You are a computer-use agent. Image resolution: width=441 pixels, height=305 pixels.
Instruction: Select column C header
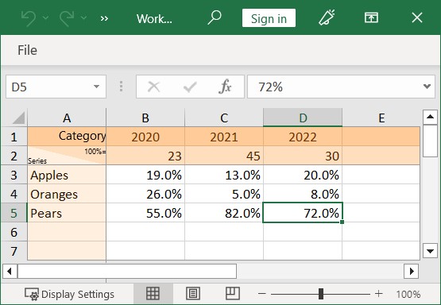pos(224,118)
